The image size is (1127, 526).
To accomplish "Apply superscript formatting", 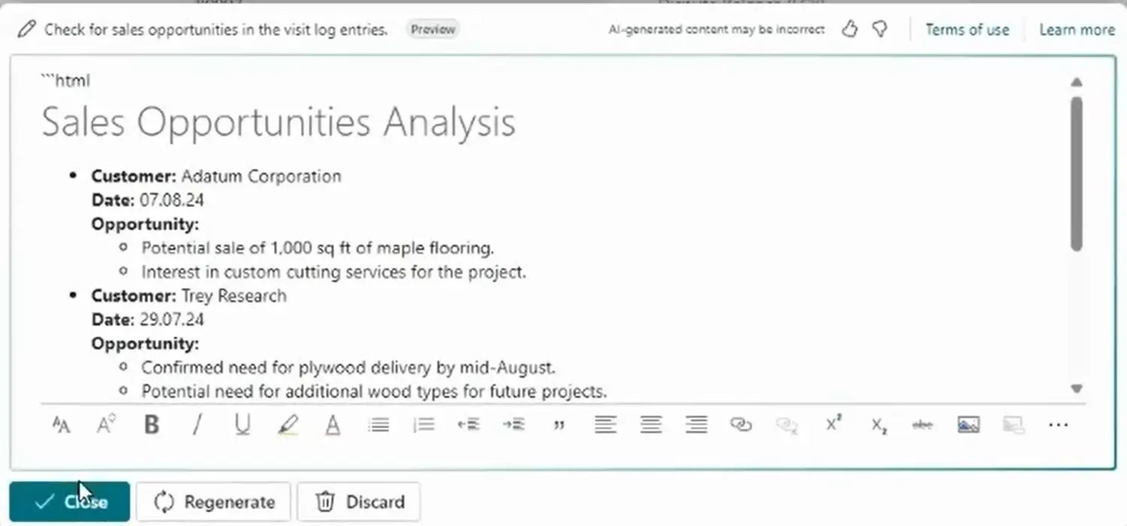I will [834, 425].
